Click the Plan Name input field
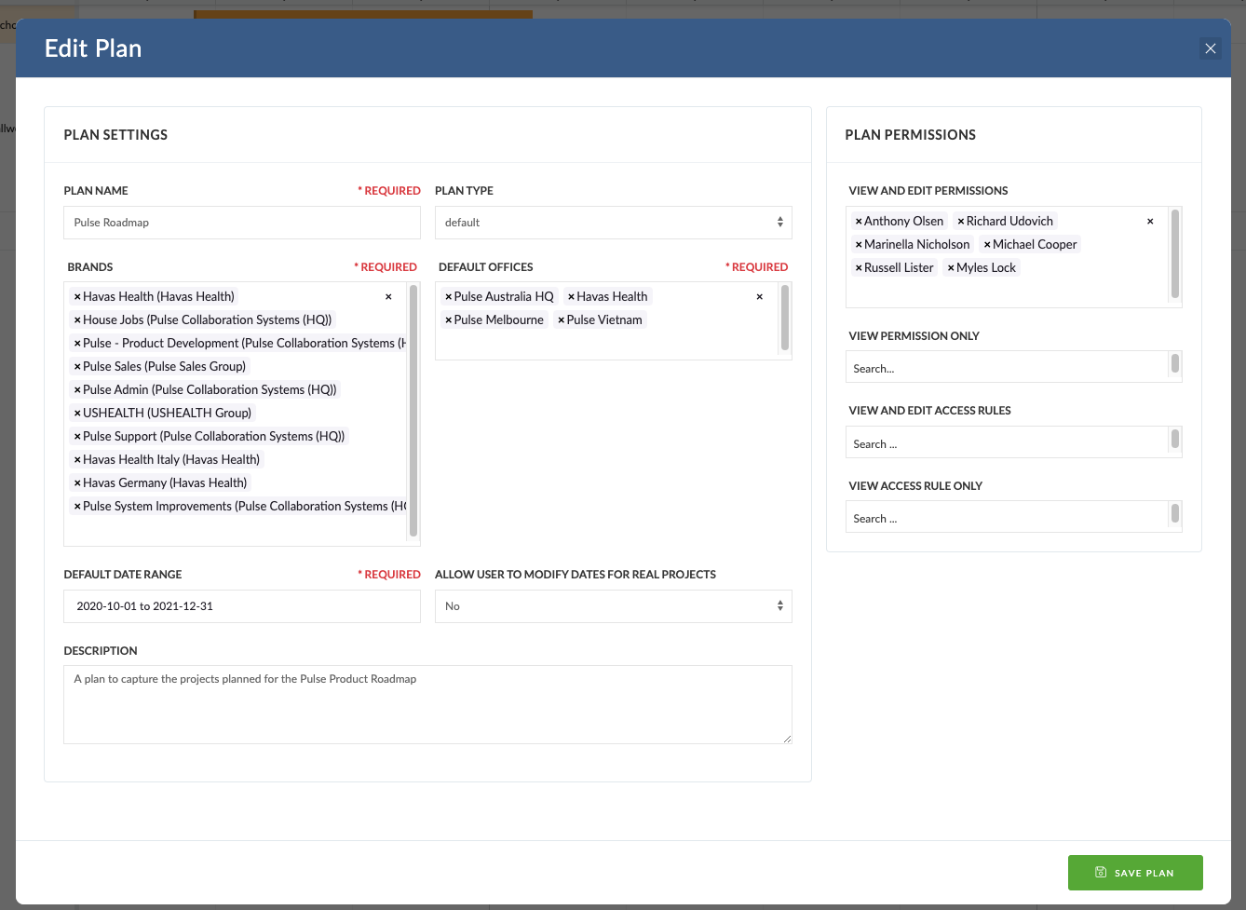This screenshot has width=1246, height=910. [242, 223]
